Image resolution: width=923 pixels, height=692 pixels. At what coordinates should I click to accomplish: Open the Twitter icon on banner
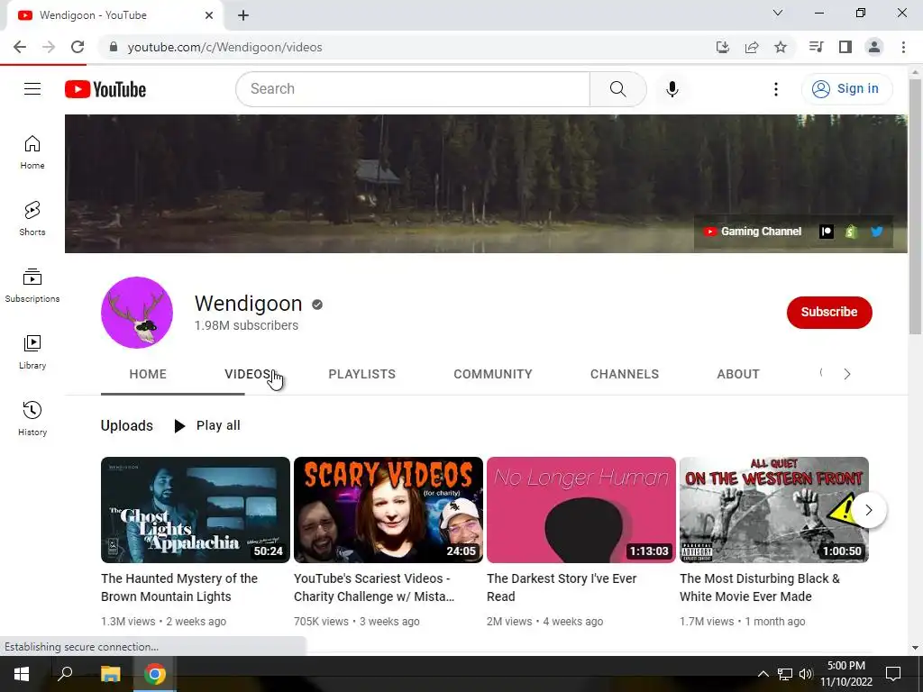click(x=876, y=232)
